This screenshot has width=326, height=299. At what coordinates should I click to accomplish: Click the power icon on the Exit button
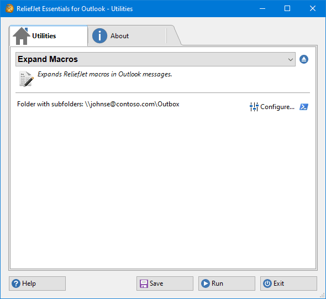pos(267,283)
